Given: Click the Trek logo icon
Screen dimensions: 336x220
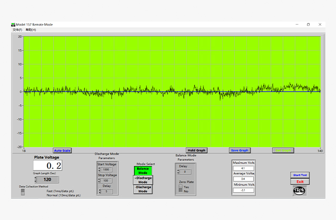Looking at the screenshot, I should pos(300,192).
